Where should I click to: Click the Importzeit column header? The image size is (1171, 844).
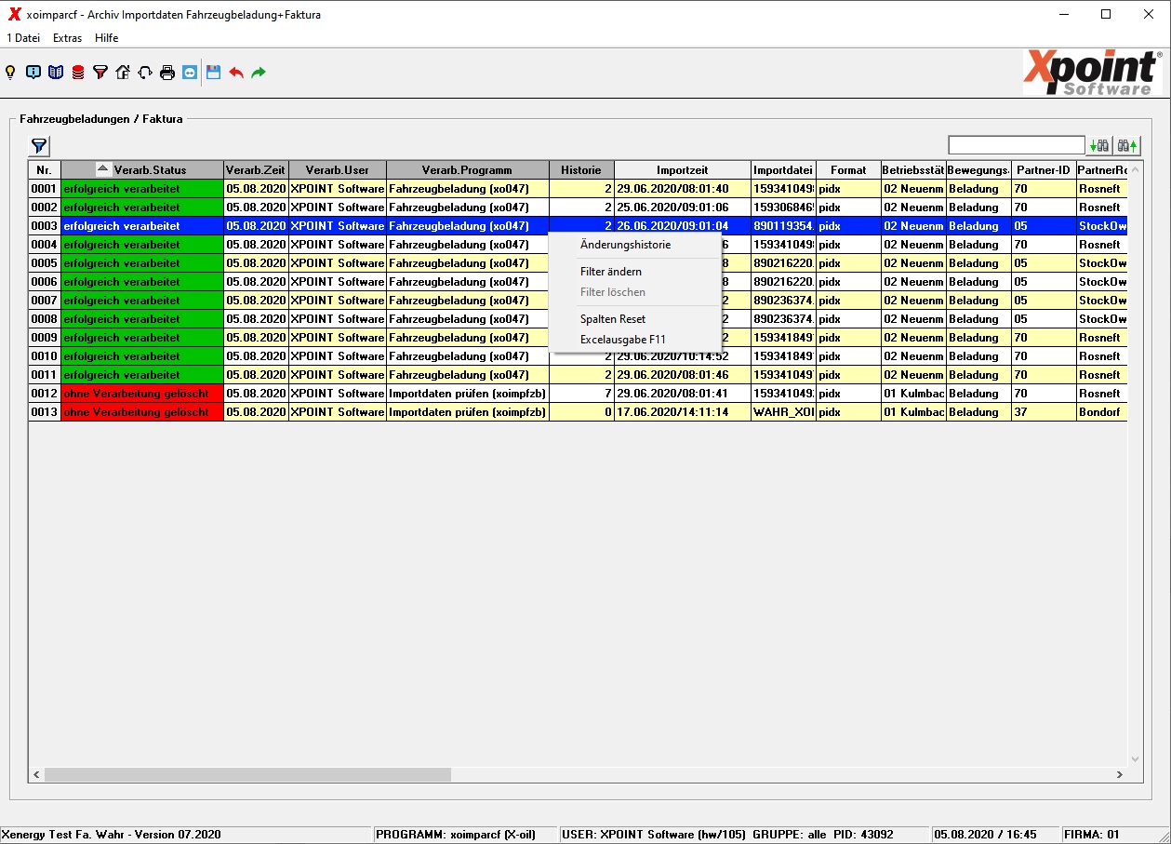(x=683, y=170)
